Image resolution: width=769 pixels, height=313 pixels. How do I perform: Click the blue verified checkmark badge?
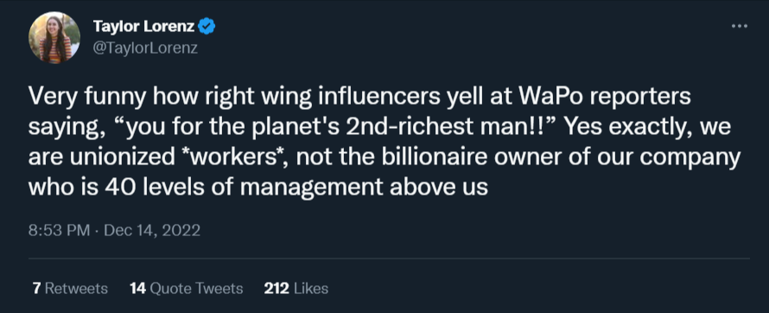point(207,26)
